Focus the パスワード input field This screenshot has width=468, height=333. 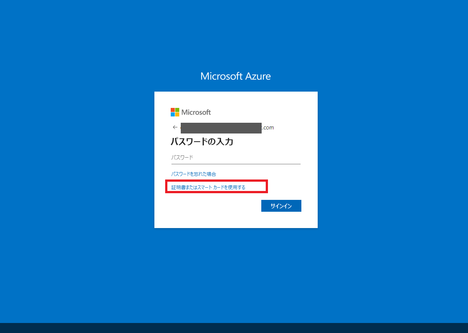point(236,158)
